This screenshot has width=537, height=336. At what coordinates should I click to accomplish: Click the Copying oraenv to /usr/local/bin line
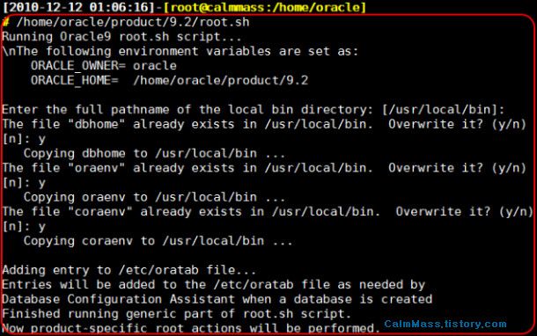click(154, 197)
